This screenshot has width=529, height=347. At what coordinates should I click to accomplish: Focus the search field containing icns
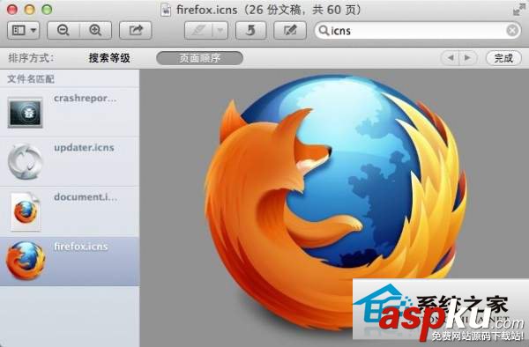tap(418, 31)
